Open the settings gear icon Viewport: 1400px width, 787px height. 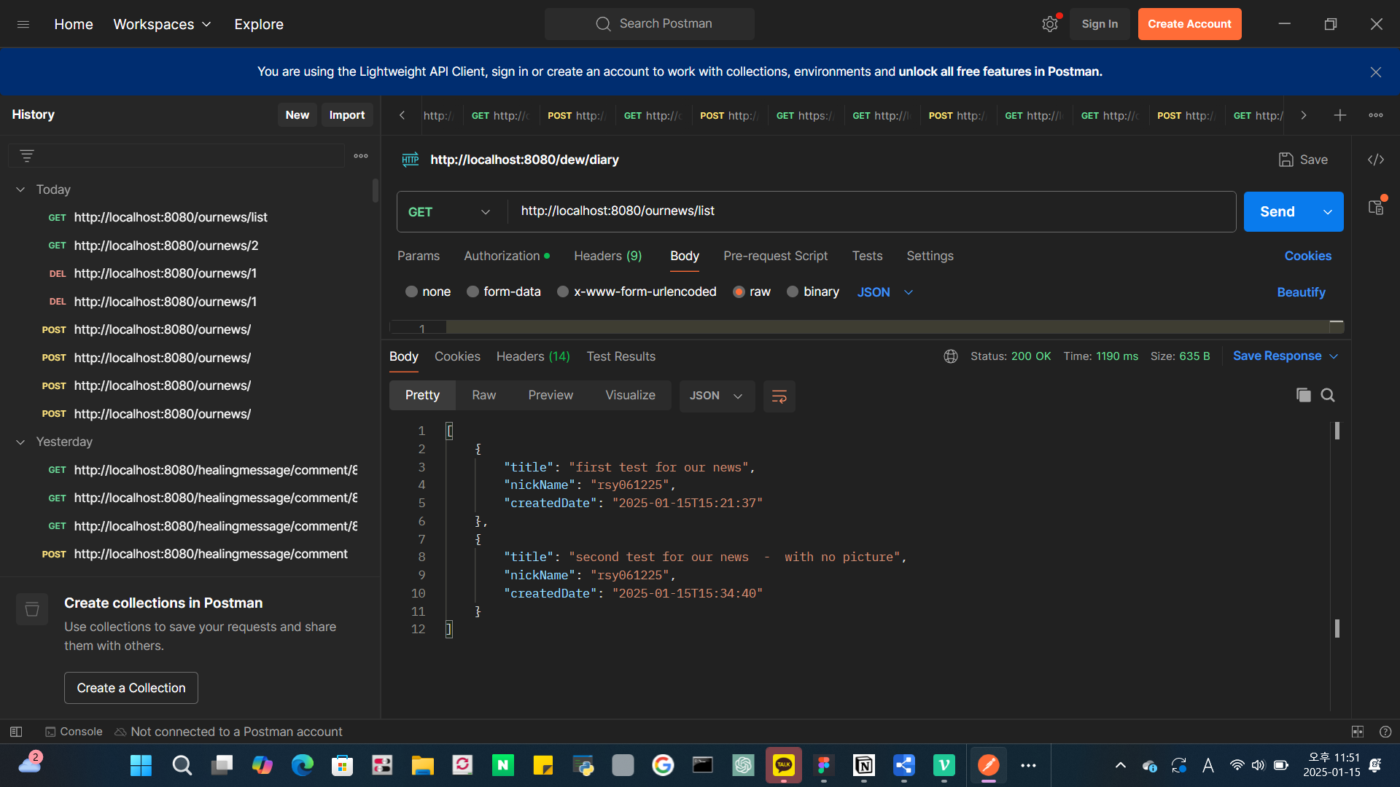tap(1050, 24)
